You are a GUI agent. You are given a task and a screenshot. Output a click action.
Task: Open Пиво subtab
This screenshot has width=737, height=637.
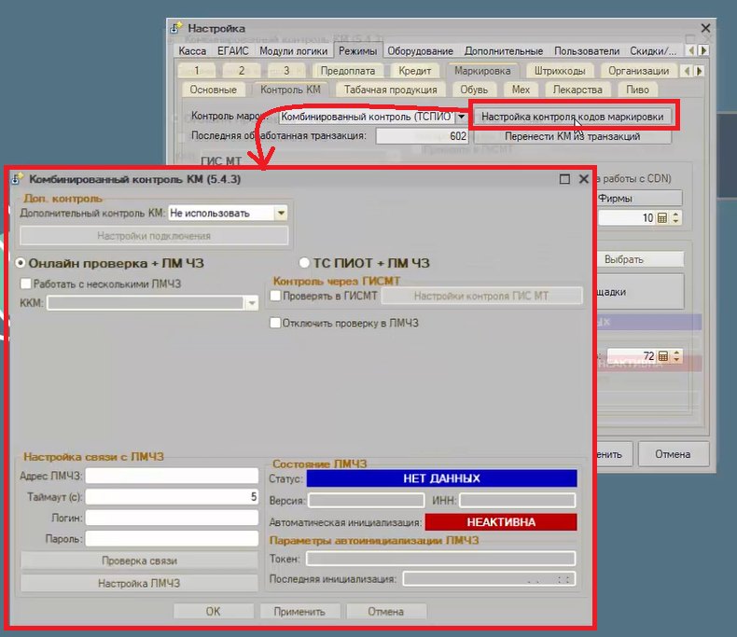click(637, 90)
